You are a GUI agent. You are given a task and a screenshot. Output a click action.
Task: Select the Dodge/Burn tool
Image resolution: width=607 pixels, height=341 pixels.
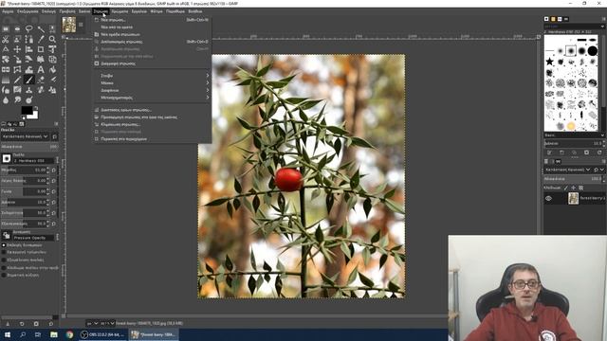tap(29, 100)
